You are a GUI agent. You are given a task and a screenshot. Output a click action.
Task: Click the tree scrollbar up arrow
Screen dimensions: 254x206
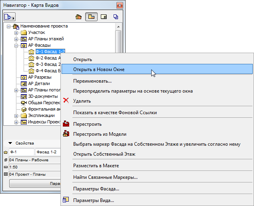click(x=118, y=27)
